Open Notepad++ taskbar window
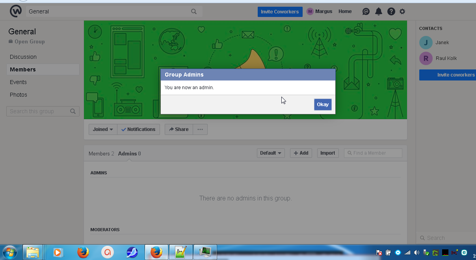Screen dimensions: 476x260 181,252
